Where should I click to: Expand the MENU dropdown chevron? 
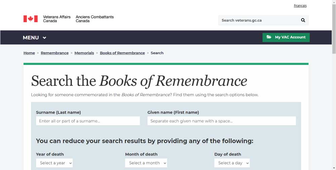tap(44, 38)
